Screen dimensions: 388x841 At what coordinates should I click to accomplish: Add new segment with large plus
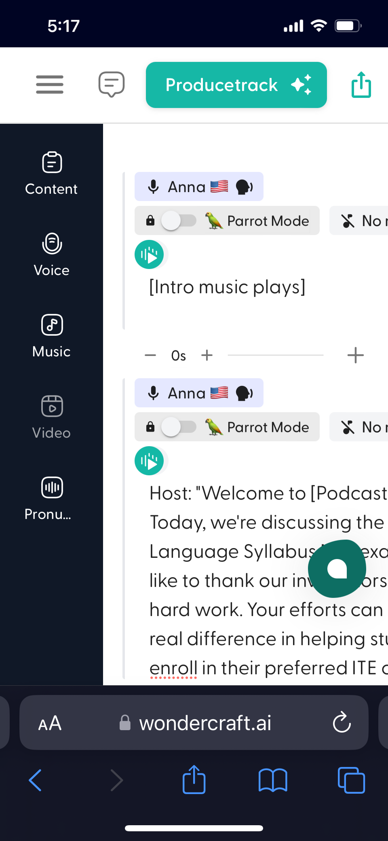coord(355,355)
